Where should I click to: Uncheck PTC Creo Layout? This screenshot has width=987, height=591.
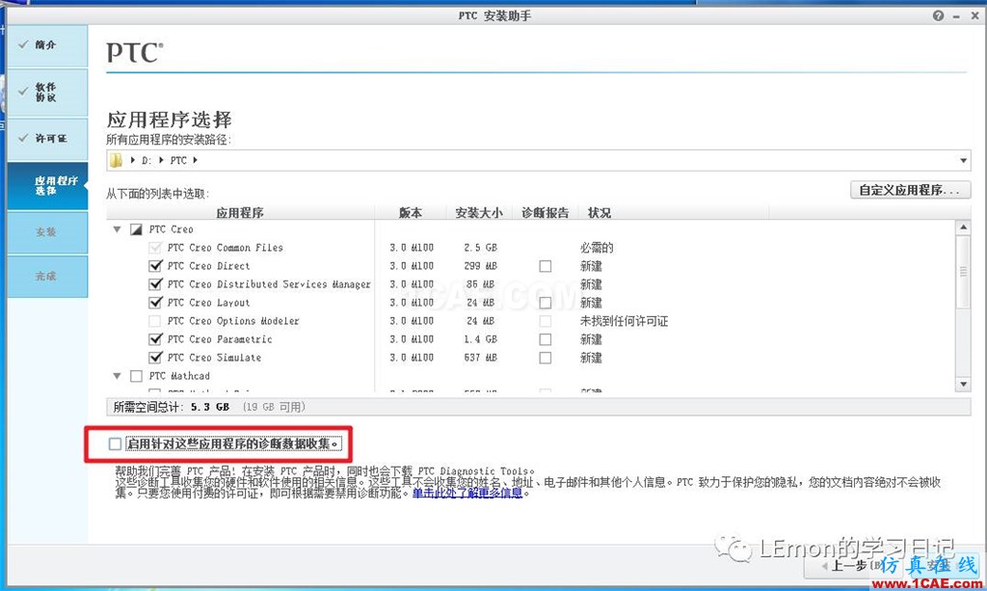pyautogui.click(x=155, y=303)
